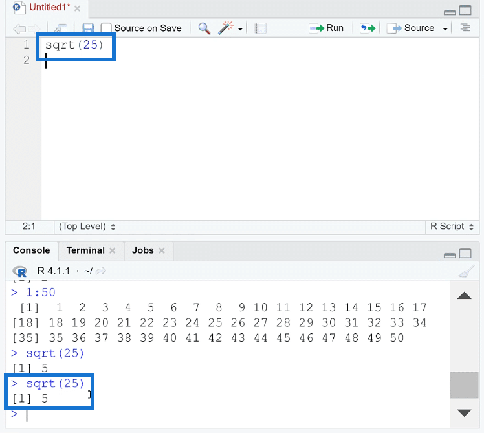Screen dimensions: 484x433
Task: Run the current line with Run button
Action: pyautogui.click(x=326, y=28)
